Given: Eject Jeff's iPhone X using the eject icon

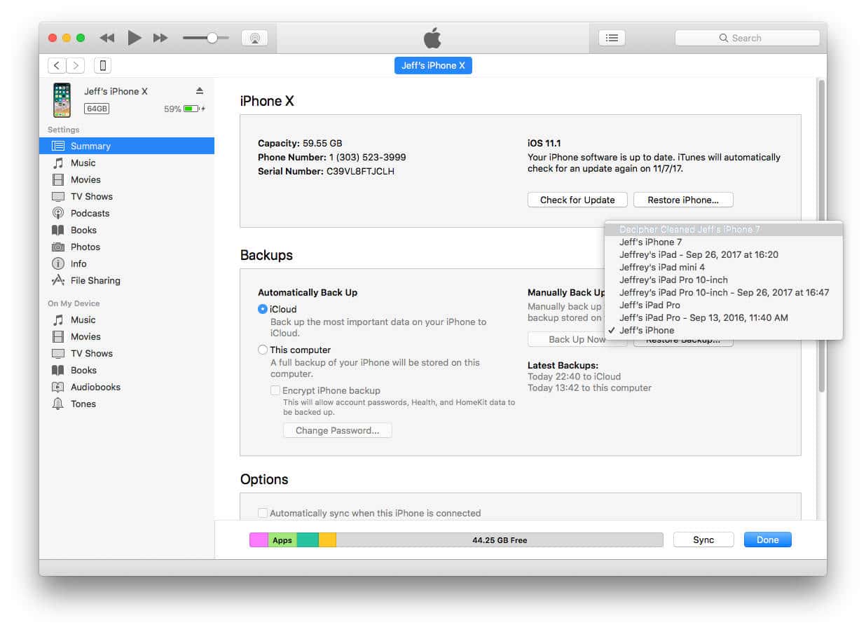Looking at the screenshot, I should point(199,91).
